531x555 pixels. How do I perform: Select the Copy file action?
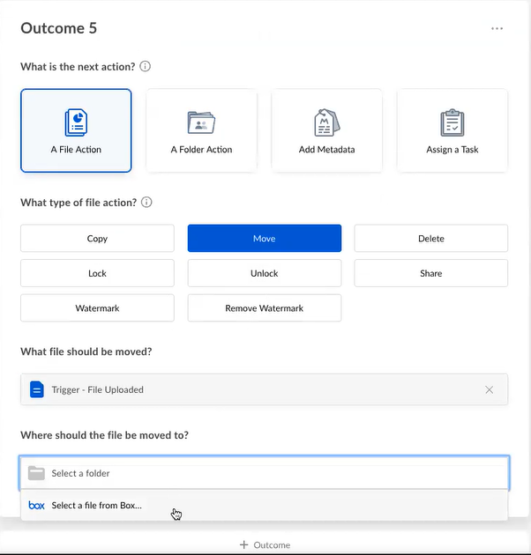[97, 238]
